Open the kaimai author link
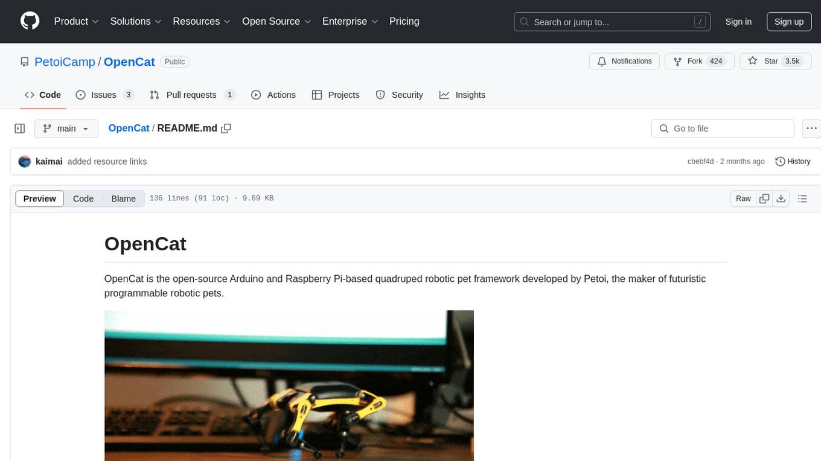This screenshot has height=461, width=821. (x=49, y=161)
